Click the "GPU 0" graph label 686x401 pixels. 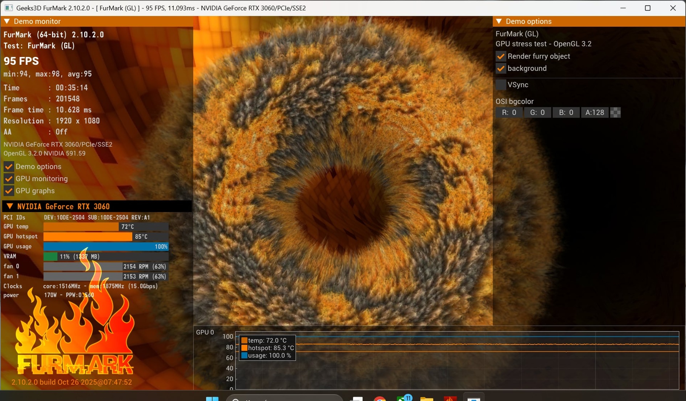point(205,332)
